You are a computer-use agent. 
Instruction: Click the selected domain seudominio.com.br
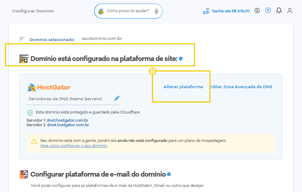(102, 38)
